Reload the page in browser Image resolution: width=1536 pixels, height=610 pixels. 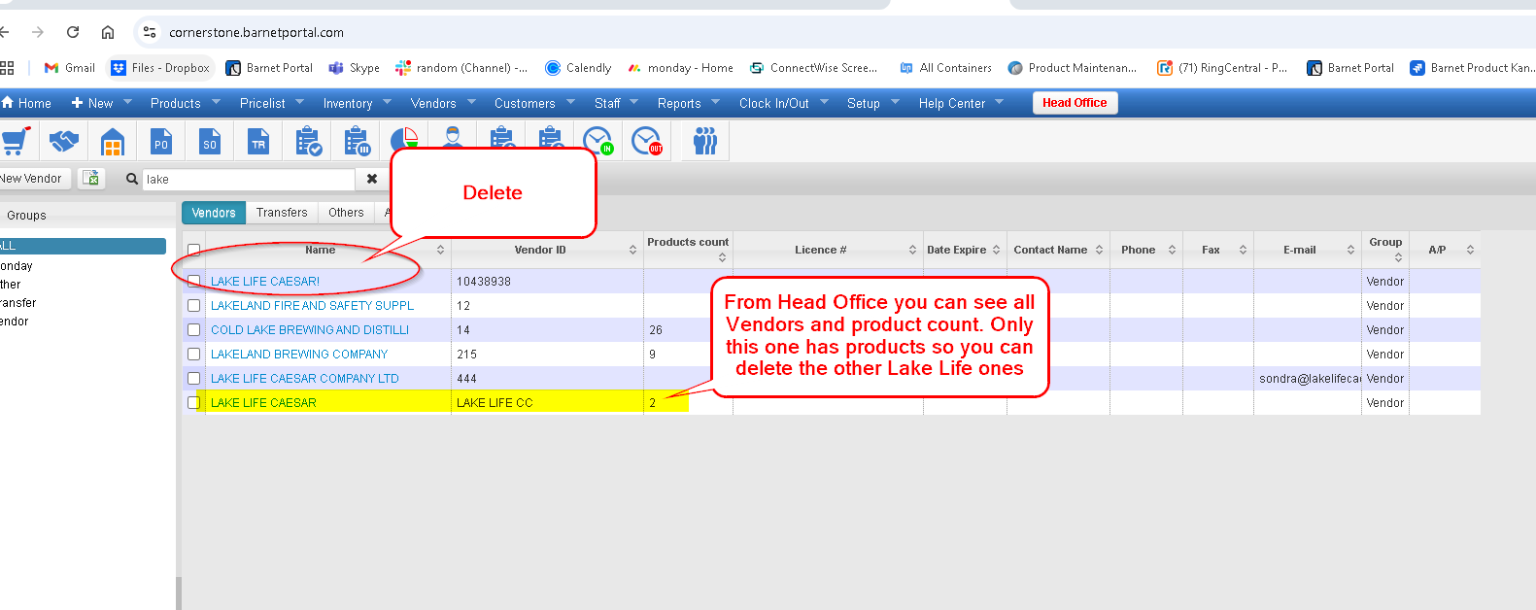[73, 32]
